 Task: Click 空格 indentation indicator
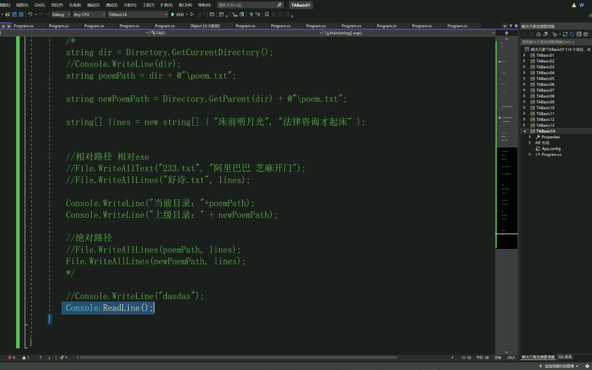coord(498,357)
